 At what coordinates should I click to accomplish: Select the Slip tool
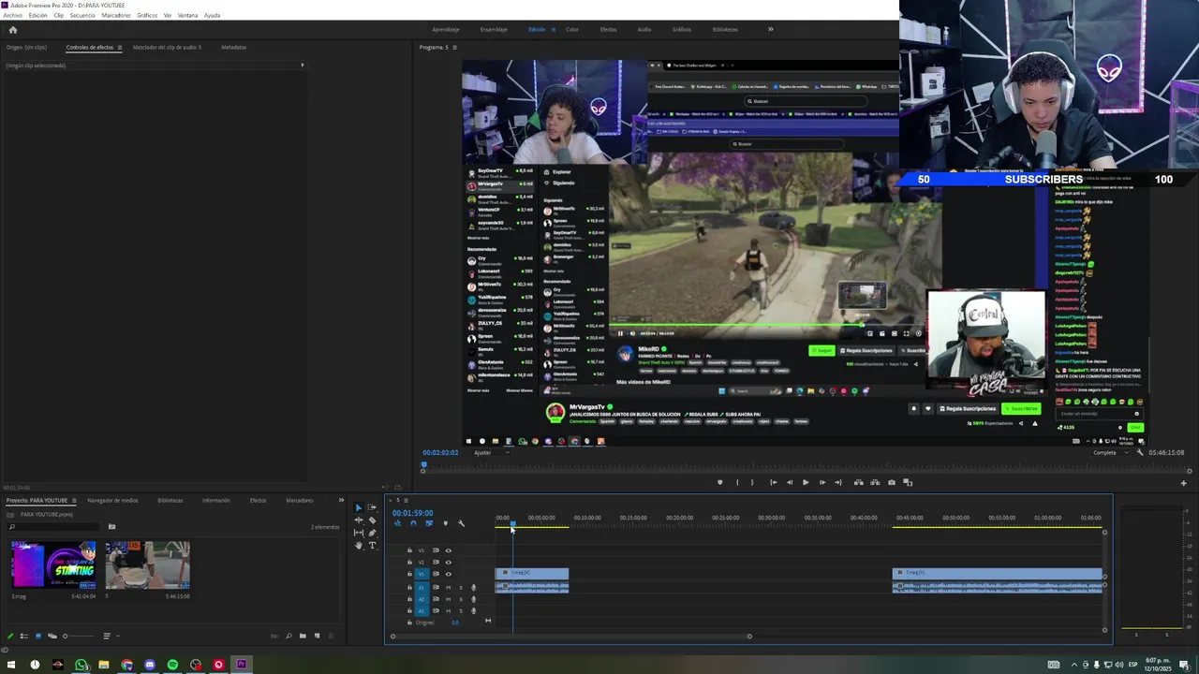(358, 533)
